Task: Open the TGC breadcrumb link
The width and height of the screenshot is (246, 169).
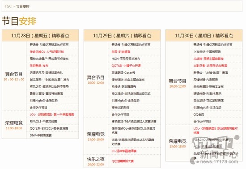Action: [8, 6]
